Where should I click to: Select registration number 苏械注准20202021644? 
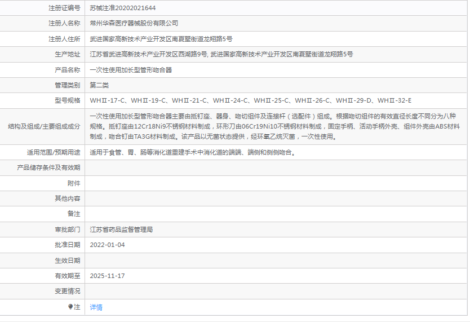[x=123, y=8]
